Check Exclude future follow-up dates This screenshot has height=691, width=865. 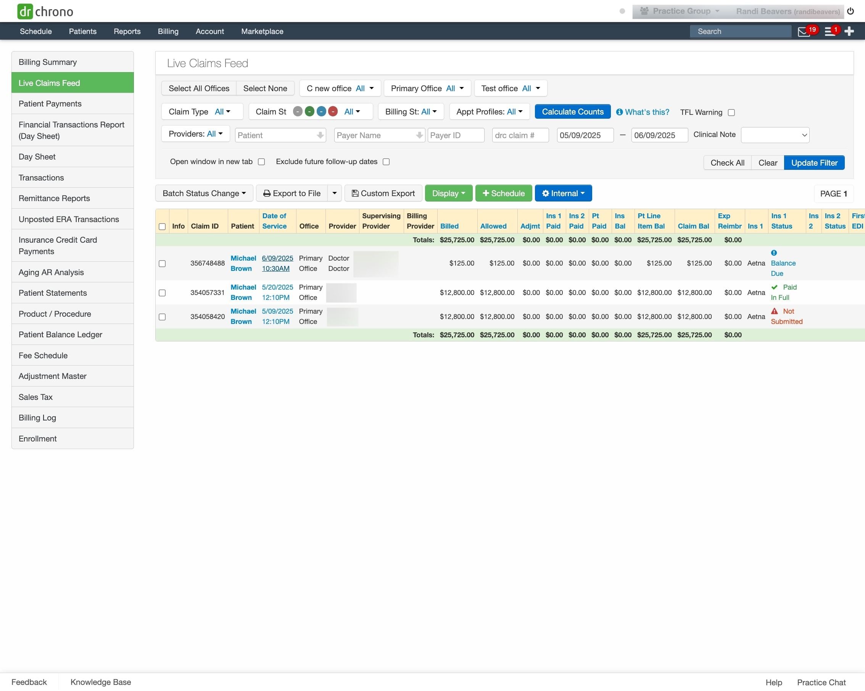point(387,162)
